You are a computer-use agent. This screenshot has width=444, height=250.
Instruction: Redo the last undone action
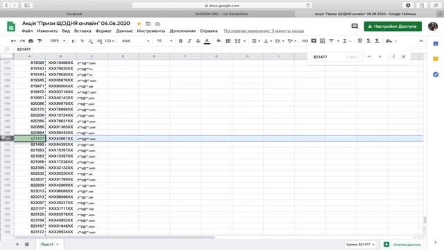(x=22, y=41)
